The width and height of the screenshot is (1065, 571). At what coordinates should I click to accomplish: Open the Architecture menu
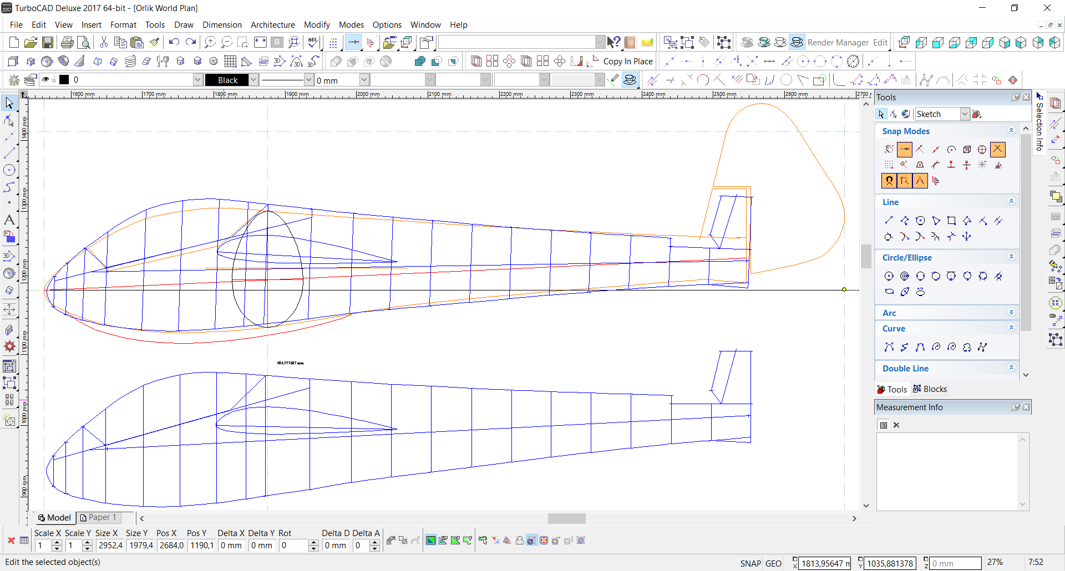272,25
